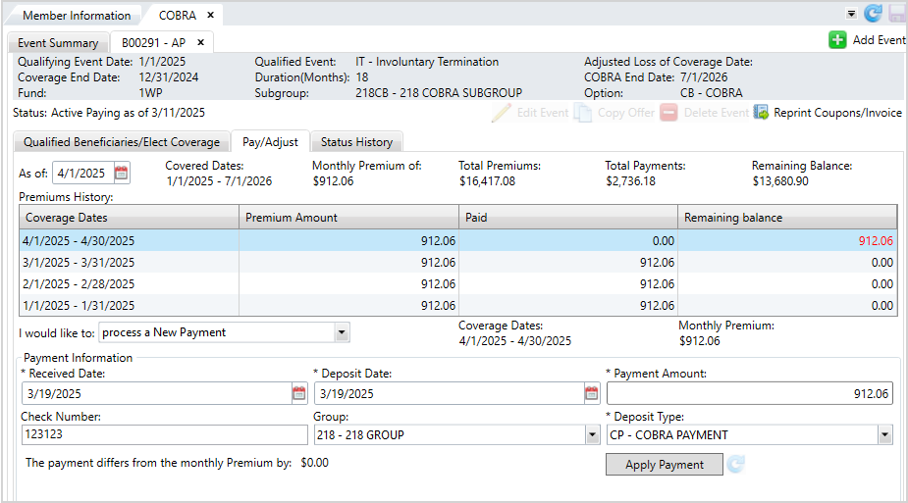Select the B00291 - AP tab
The height and width of the screenshot is (503, 908).
pyautogui.click(x=153, y=43)
